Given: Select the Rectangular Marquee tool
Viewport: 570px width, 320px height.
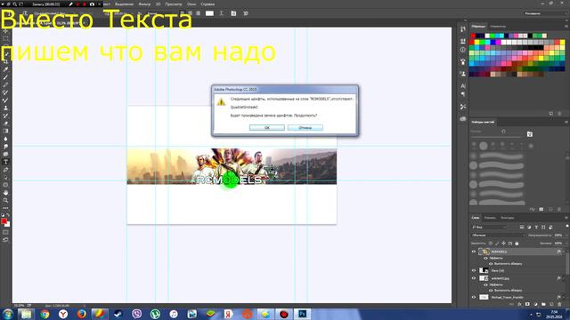Looking at the screenshot, I should pos(5,38).
